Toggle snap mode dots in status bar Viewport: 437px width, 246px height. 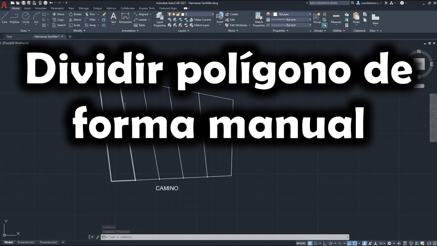316,243
